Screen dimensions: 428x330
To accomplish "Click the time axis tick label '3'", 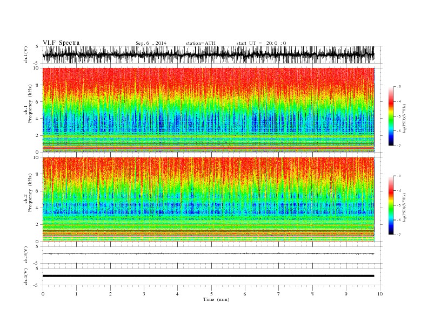I will 144,294.
